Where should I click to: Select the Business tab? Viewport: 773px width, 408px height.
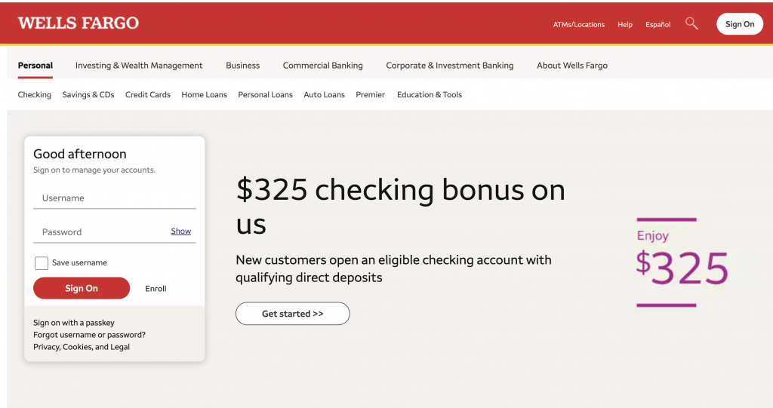pos(242,66)
